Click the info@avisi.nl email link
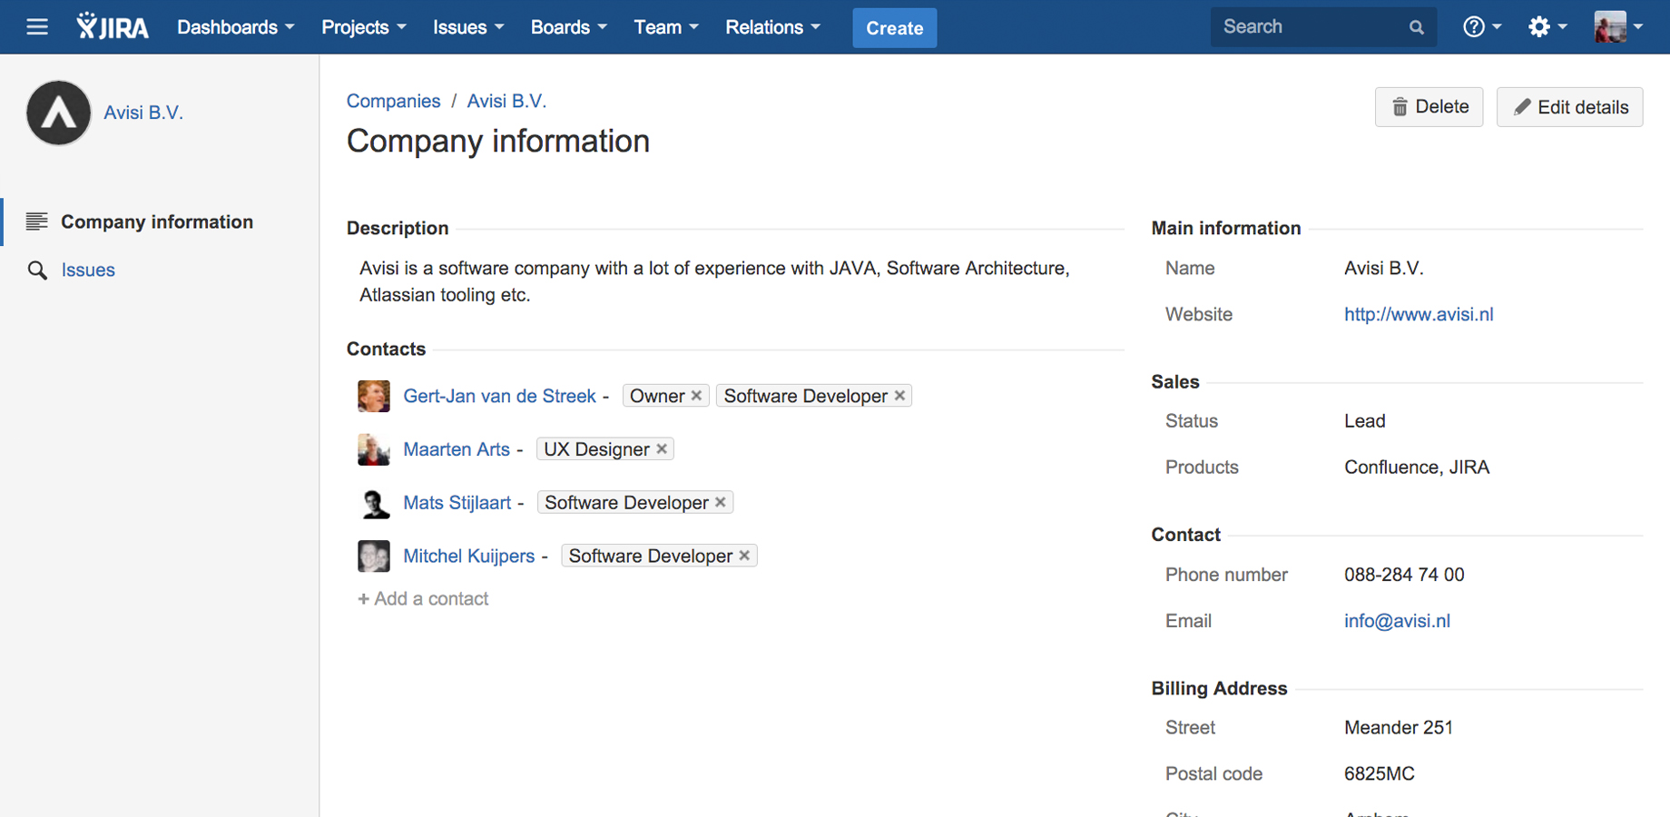 (x=1397, y=621)
